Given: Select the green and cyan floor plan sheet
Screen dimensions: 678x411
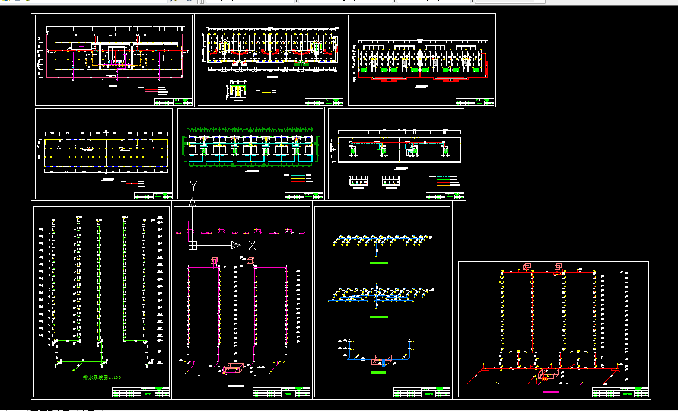Looking at the screenshot, I should point(250,154).
